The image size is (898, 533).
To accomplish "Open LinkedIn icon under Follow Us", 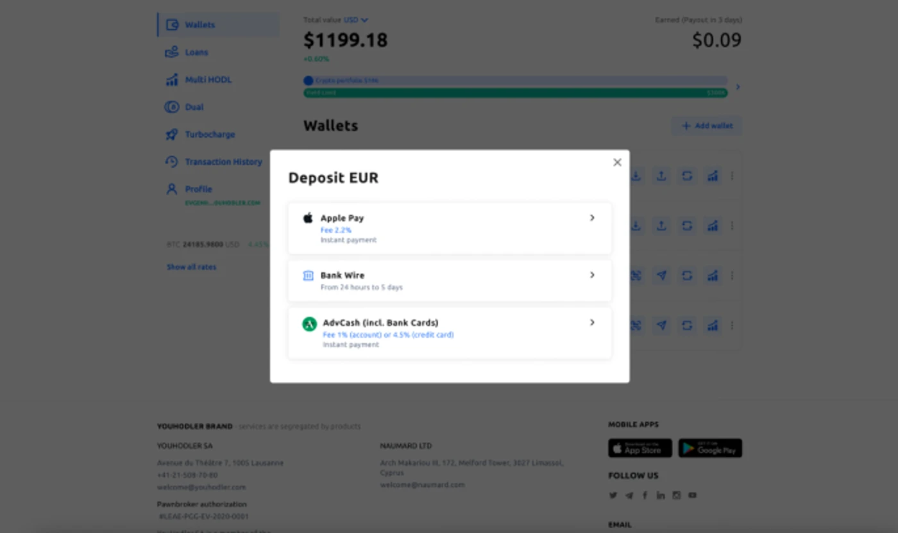I will pyautogui.click(x=661, y=495).
